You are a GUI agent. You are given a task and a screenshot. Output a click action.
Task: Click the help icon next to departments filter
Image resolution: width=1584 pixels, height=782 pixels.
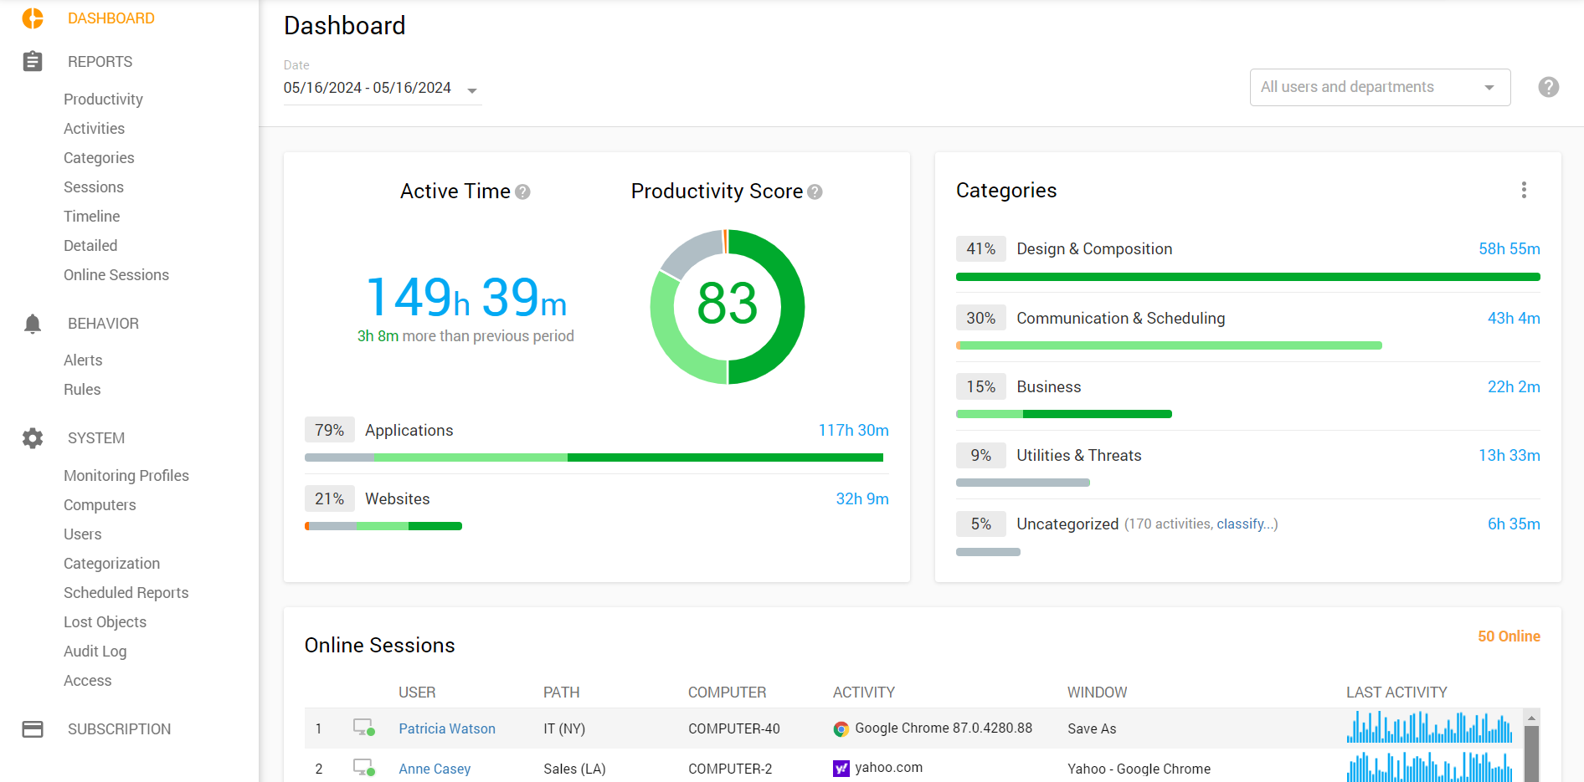click(1548, 87)
